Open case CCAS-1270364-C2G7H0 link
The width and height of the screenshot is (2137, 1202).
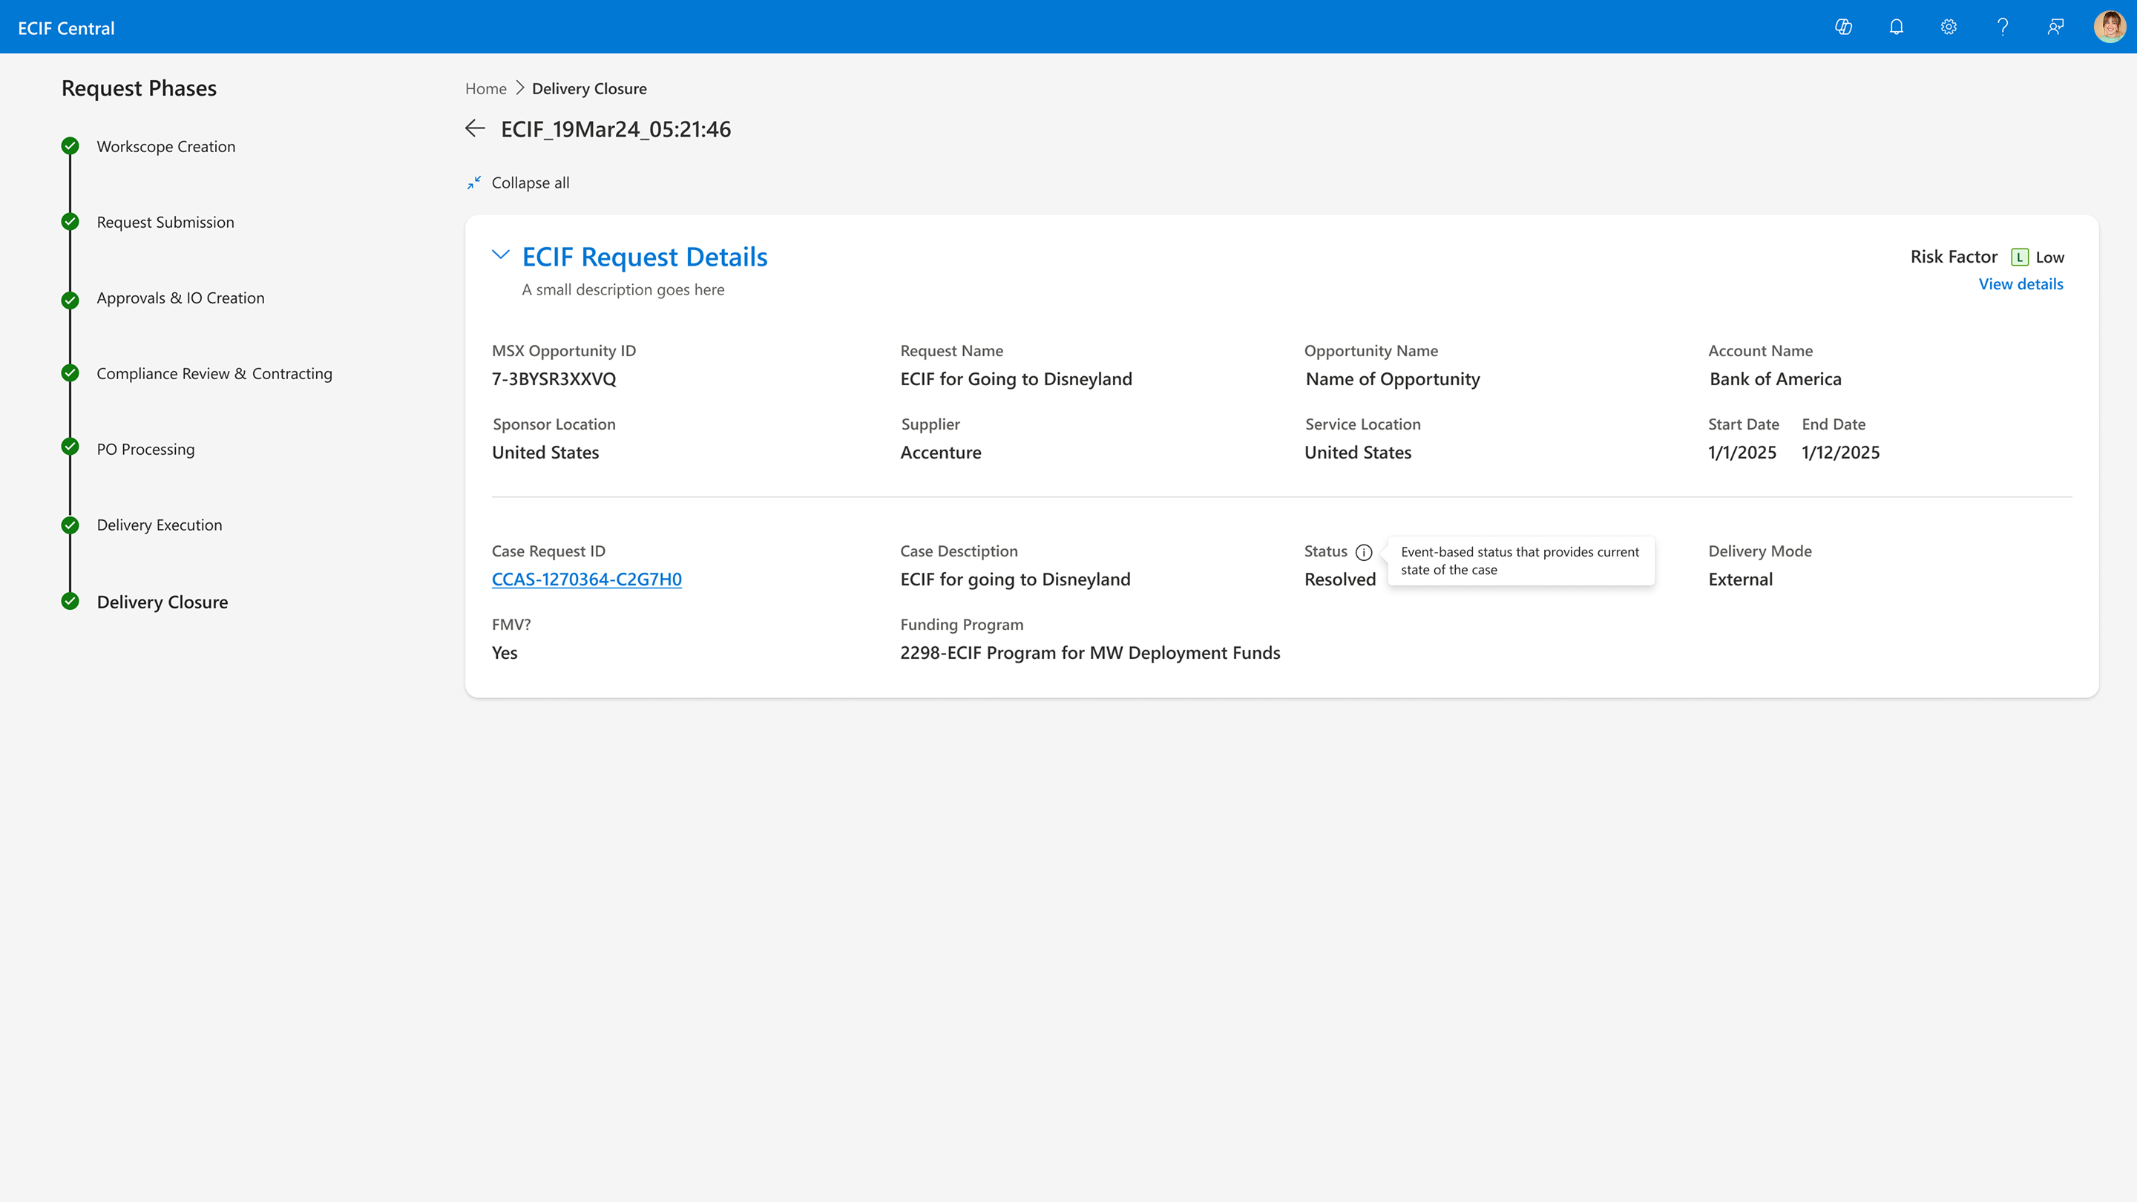(x=586, y=579)
